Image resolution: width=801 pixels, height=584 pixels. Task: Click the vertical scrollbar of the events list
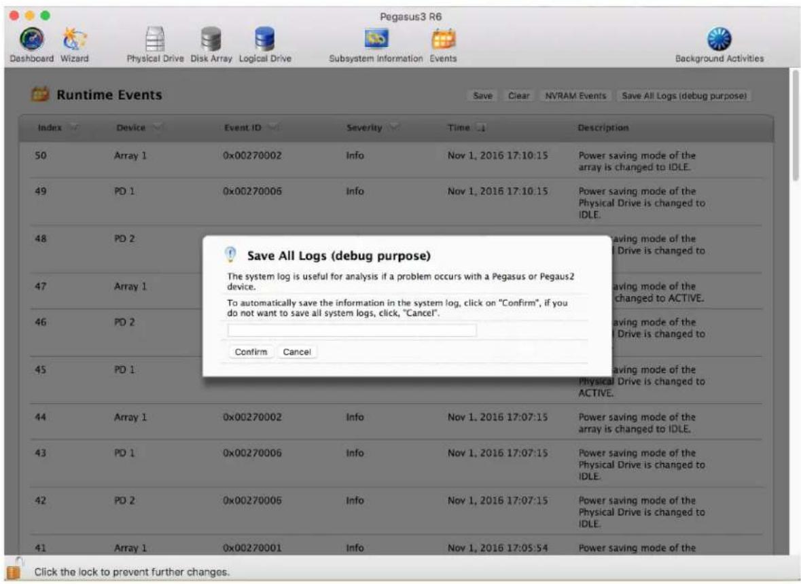796,126
